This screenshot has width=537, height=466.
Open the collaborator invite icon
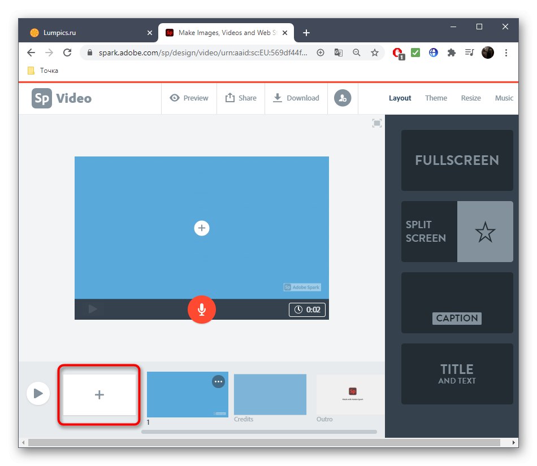tap(343, 98)
